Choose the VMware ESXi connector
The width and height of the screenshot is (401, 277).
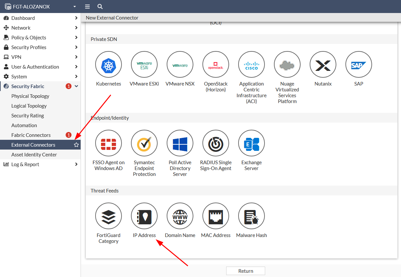[144, 65]
